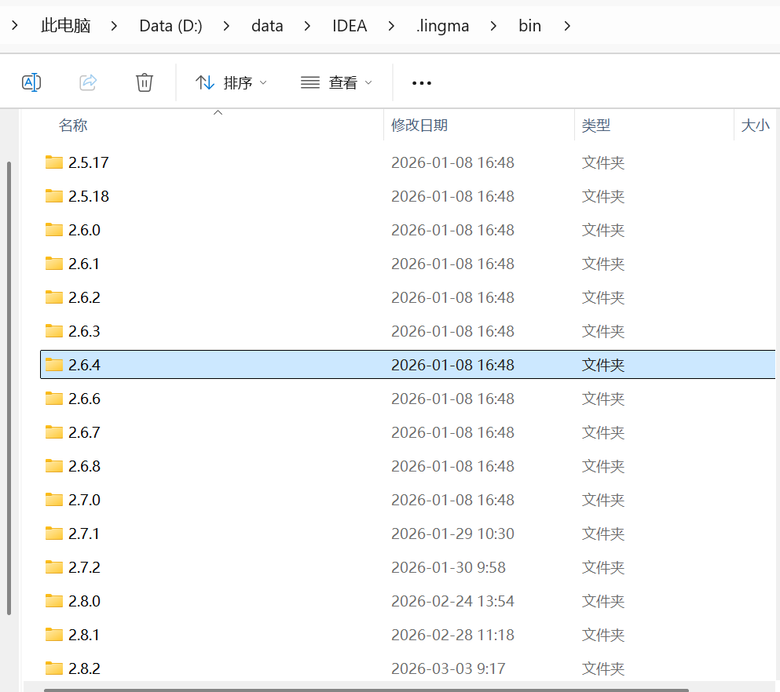Go to the .lingma breadcrumb segment
Screen dimensions: 780x692
click(x=443, y=25)
